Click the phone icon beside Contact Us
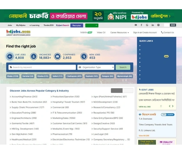This screenshot has height=154, width=182. [x=162, y=32]
